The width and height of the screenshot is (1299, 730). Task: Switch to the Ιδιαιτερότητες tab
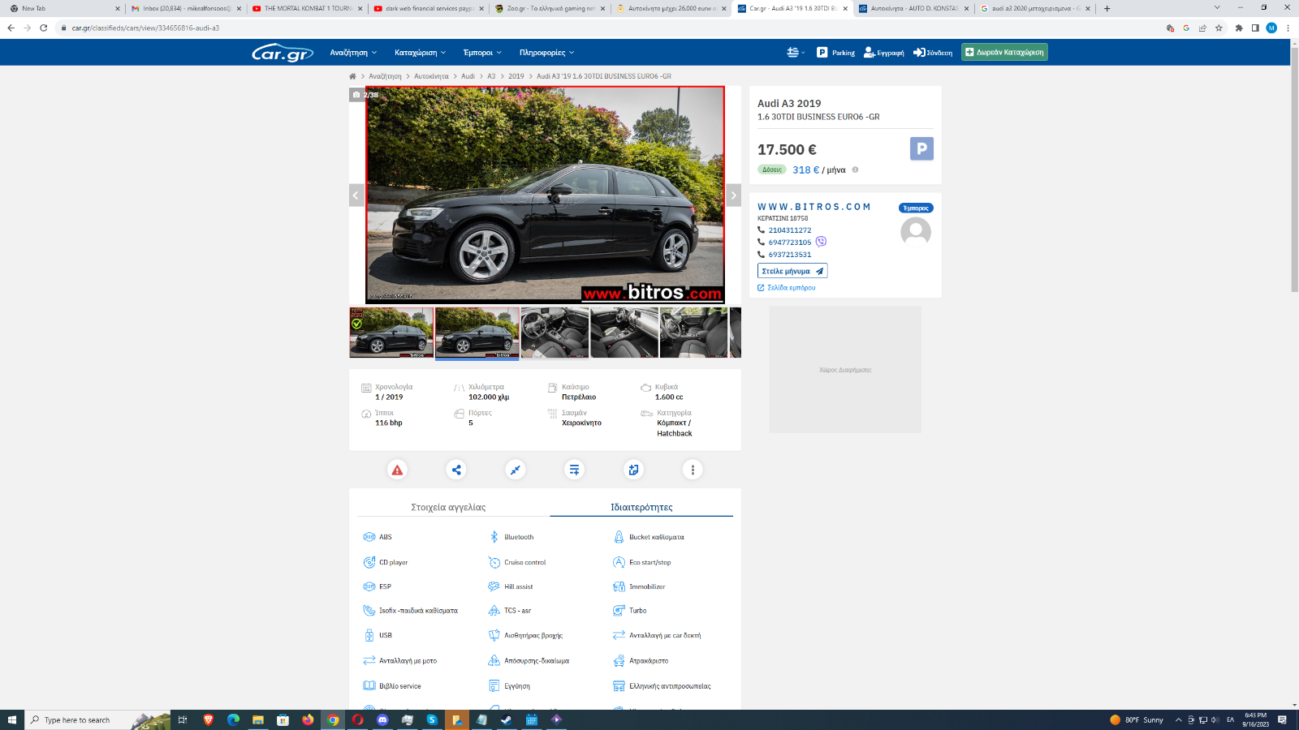coord(641,507)
